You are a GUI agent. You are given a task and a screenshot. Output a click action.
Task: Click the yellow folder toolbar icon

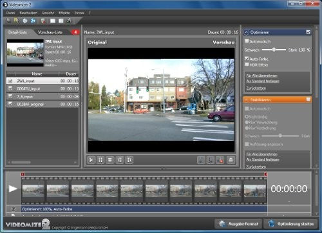(x=16, y=21)
